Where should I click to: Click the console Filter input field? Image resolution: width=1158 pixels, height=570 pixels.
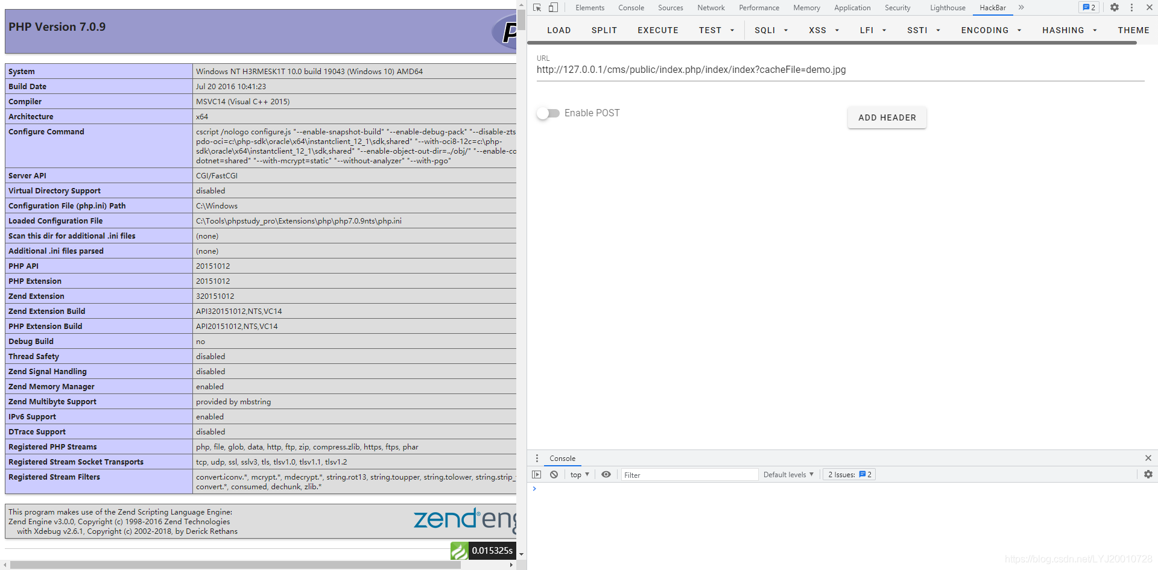[689, 475]
